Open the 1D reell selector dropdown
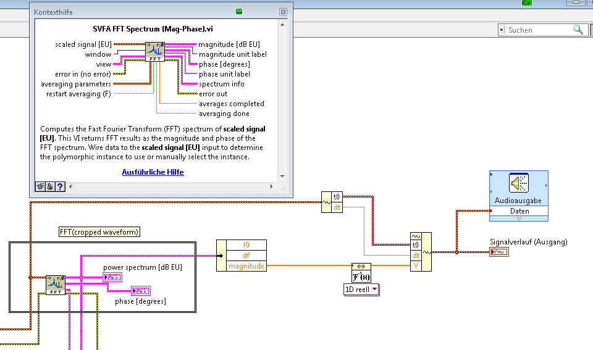 [x=361, y=290]
